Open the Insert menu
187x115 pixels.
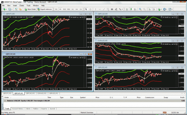pos(15,5)
